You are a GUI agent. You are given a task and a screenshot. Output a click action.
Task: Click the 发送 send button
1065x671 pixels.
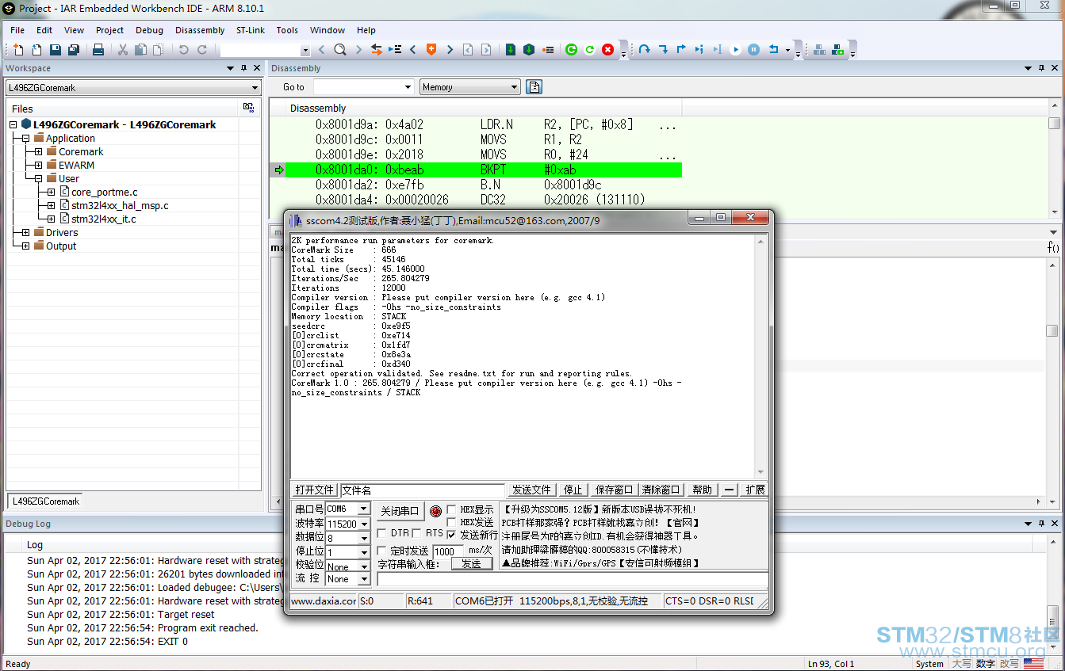click(472, 564)
